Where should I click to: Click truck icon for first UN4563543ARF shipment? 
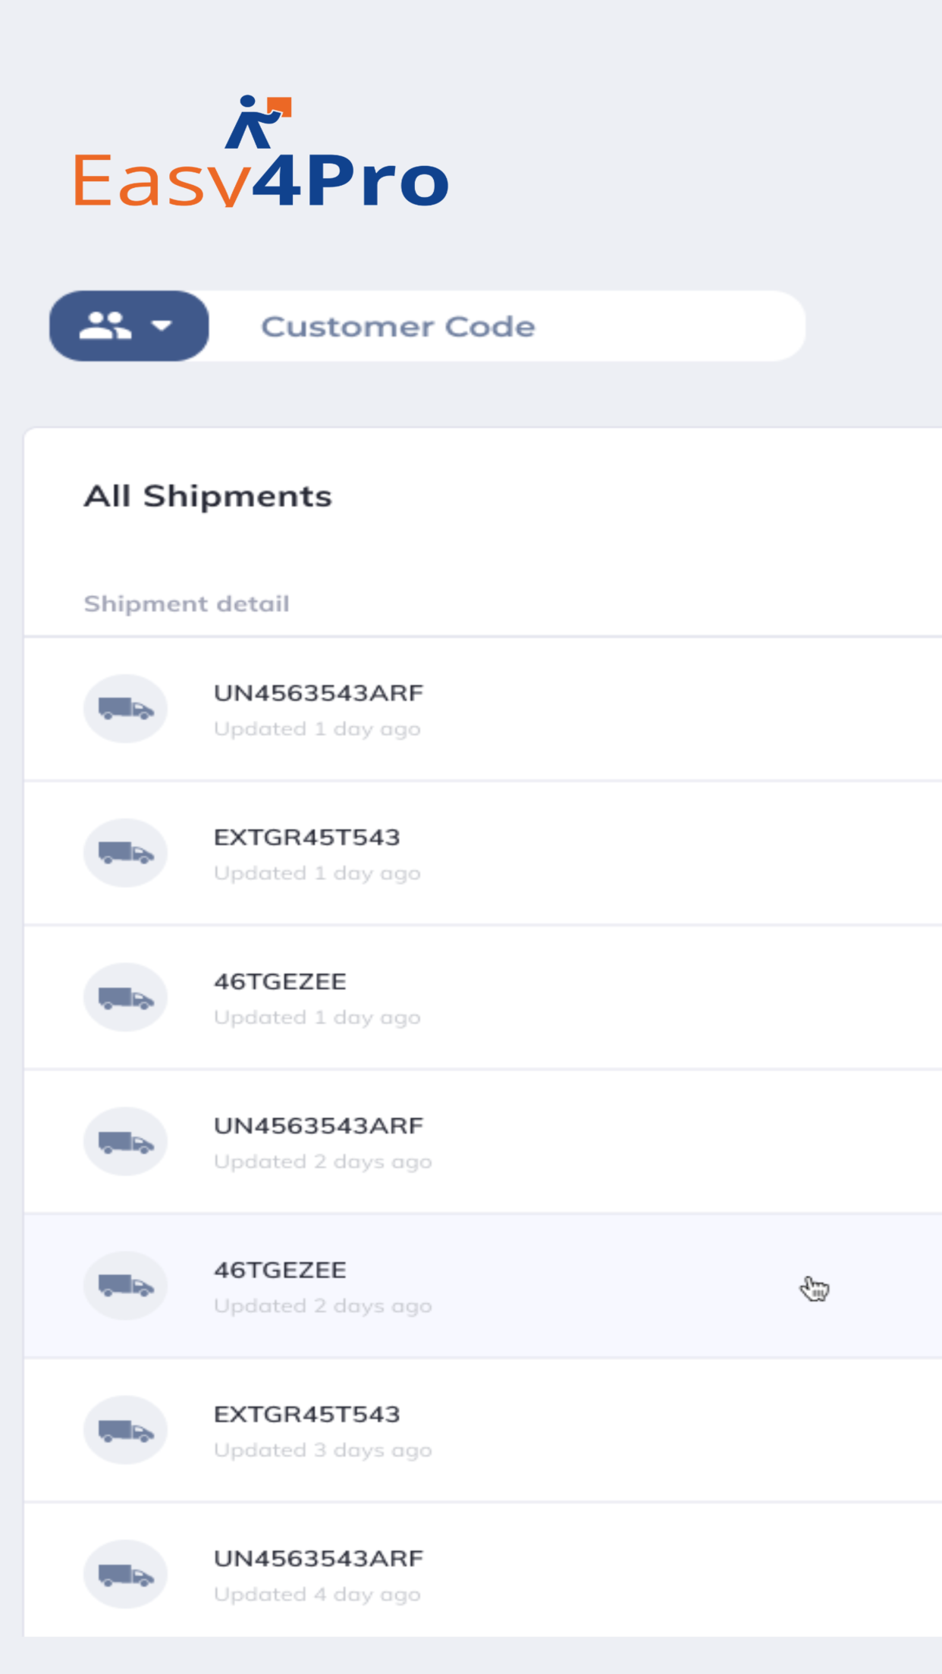(125, 709)
